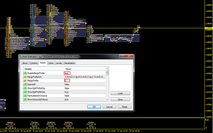Select the ExtendIB value 'false'
The width and height of the screenshot is (213, 133).
pos(67,84)
